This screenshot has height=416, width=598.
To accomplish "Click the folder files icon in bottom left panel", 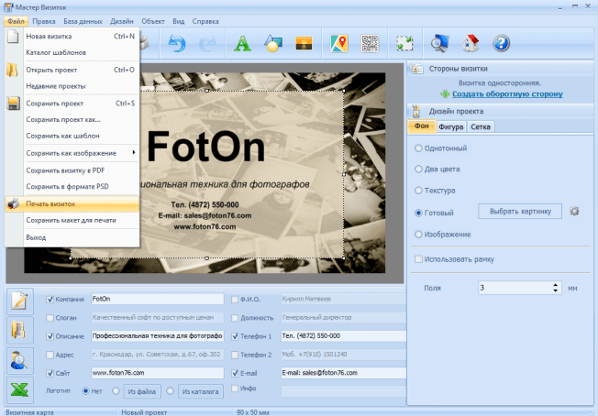I will point(20,330).
